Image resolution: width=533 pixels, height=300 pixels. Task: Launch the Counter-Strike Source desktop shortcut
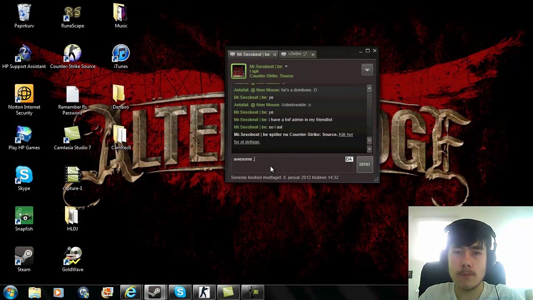tap(72, 57)
